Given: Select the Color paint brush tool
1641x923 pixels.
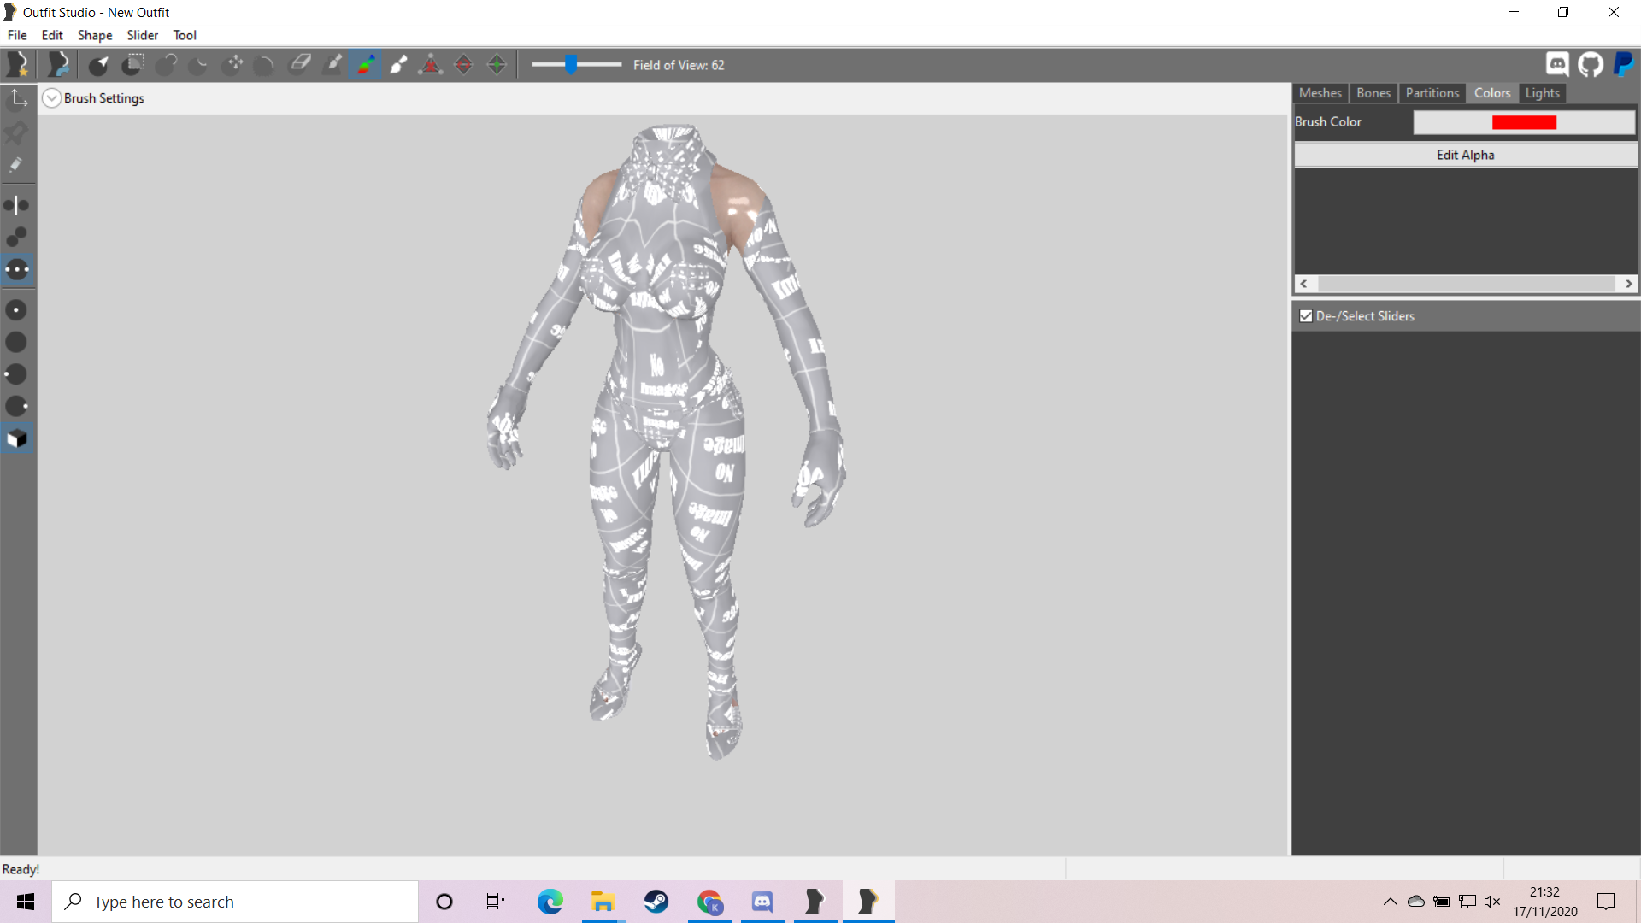Looking at the screenshot, I should 365,65.
